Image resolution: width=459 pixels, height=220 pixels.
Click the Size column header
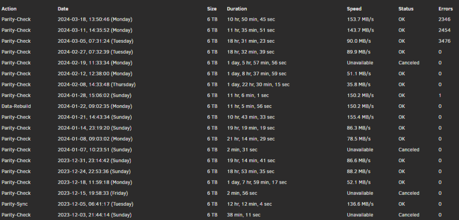tap(212, 9)
